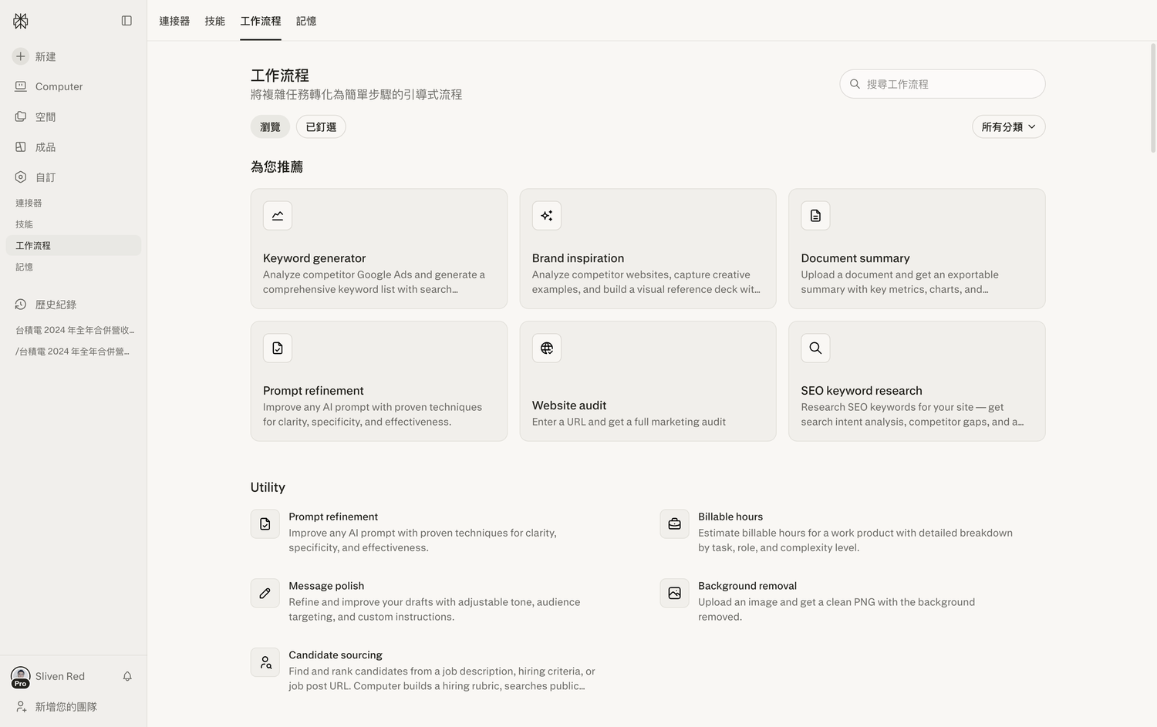
Task: Collapse the sidebar with the panel toggle icon
Action: (126, 21)
